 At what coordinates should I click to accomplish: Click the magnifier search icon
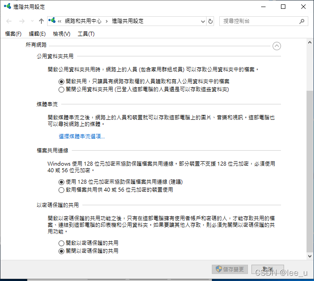(302, 21)
